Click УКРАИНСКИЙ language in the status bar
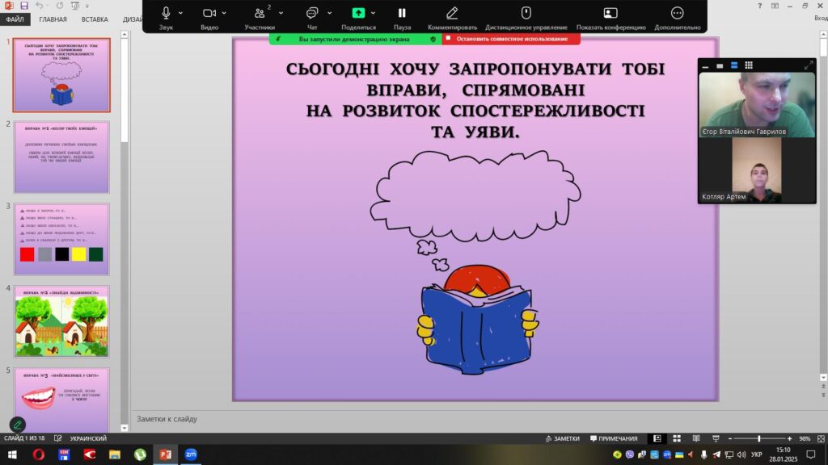 [x=88, y=438]
